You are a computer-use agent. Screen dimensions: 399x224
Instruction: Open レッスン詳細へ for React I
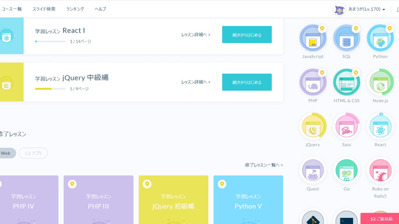pos(196,35)
